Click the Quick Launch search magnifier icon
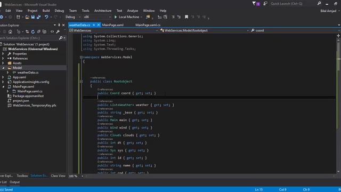Image resolution: width=341 pixels, height=192 pixels. (319, 4)
